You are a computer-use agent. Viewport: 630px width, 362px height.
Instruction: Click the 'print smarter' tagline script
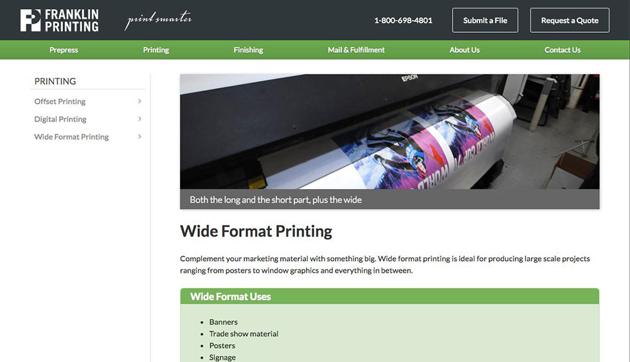point(158,20)
